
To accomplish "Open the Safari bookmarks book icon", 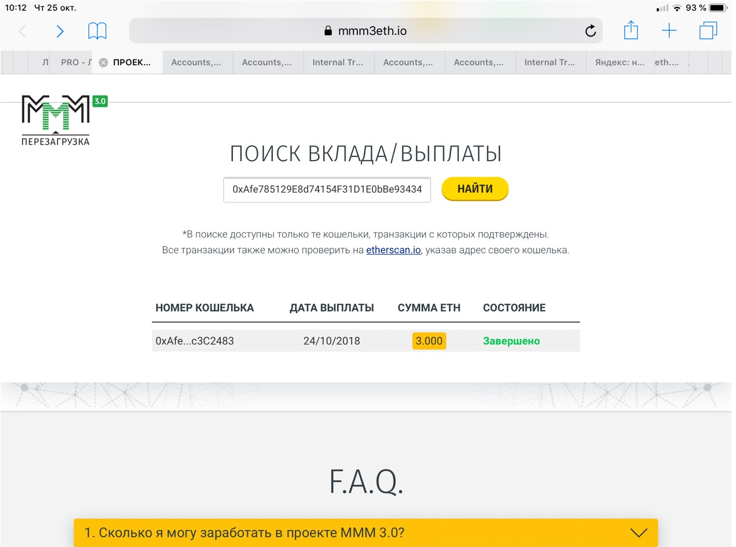I will [x=97, y=31].
